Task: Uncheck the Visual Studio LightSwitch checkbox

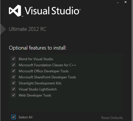Action: (13, 89)
